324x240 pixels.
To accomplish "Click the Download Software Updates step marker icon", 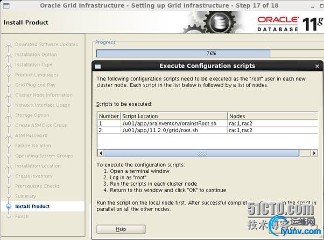I will pos(9,45).
